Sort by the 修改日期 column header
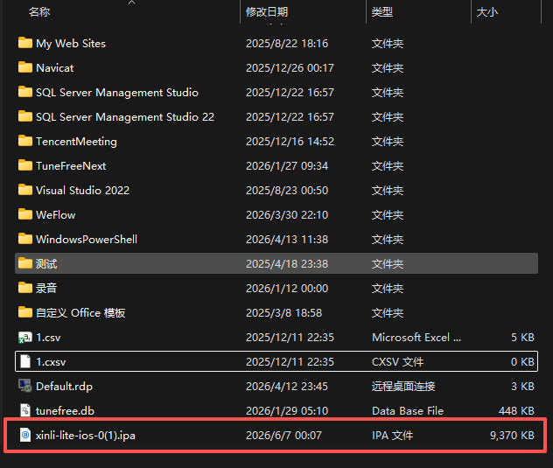The height and width of the screenshot is (468, 553). tap(267, 12)
